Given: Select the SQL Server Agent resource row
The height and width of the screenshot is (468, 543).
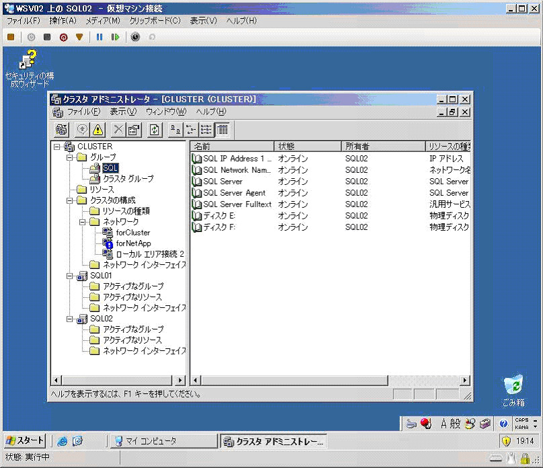Looking at the screenshot, I should (x=234, y=193).
